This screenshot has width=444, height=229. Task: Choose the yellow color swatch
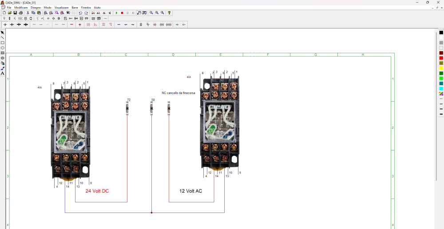point(441,68)
